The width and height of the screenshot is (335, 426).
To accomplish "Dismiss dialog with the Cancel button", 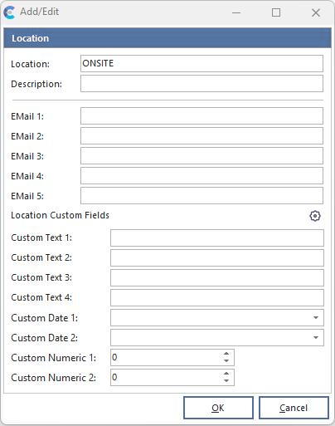I will pos(294,408).
